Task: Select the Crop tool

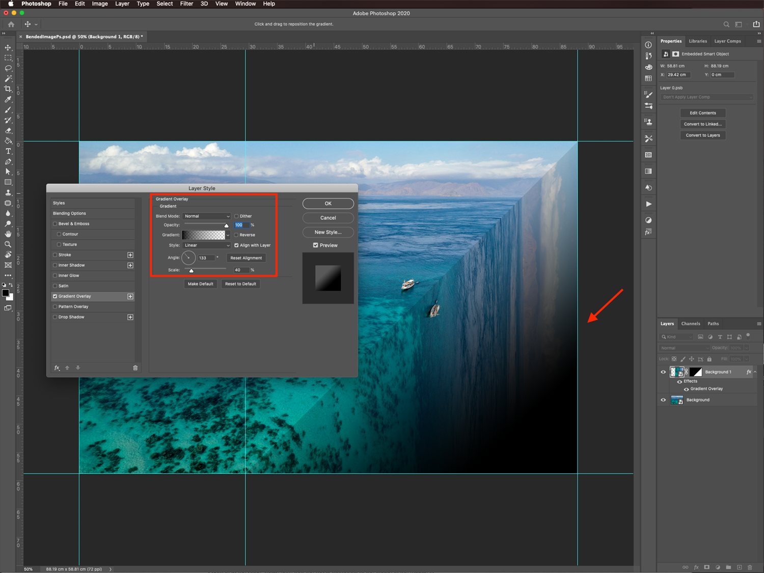Action: pos(8,89)
